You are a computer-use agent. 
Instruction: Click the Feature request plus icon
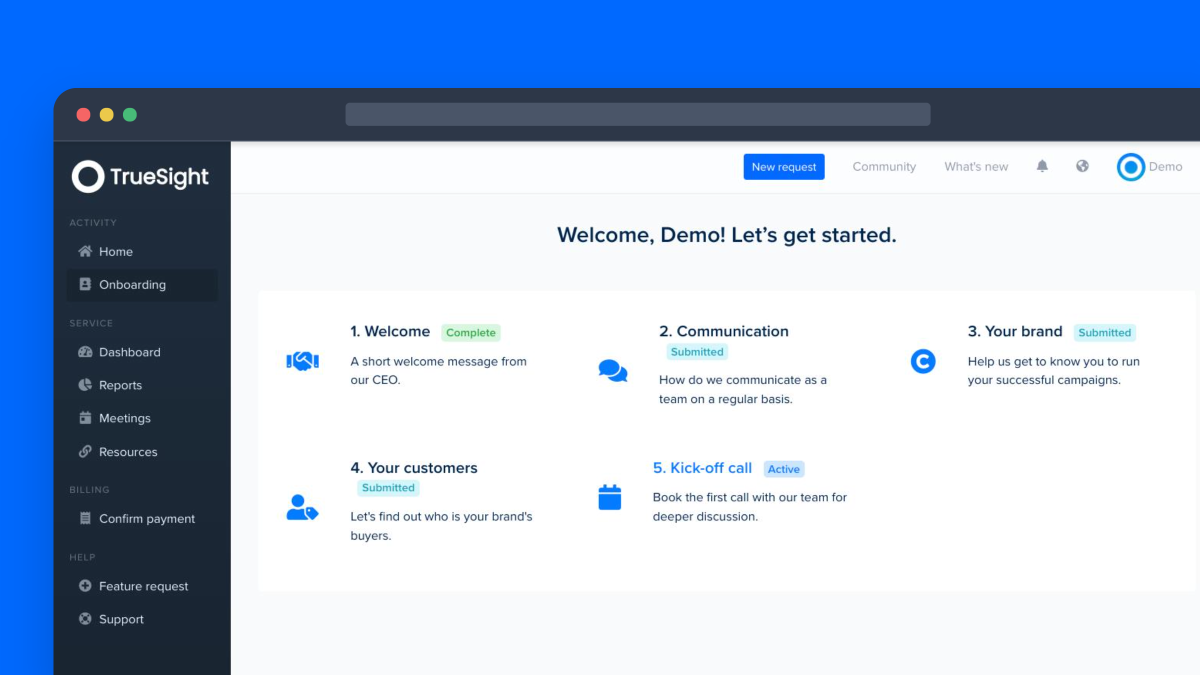pyautogui.click(x=85, y=585)
